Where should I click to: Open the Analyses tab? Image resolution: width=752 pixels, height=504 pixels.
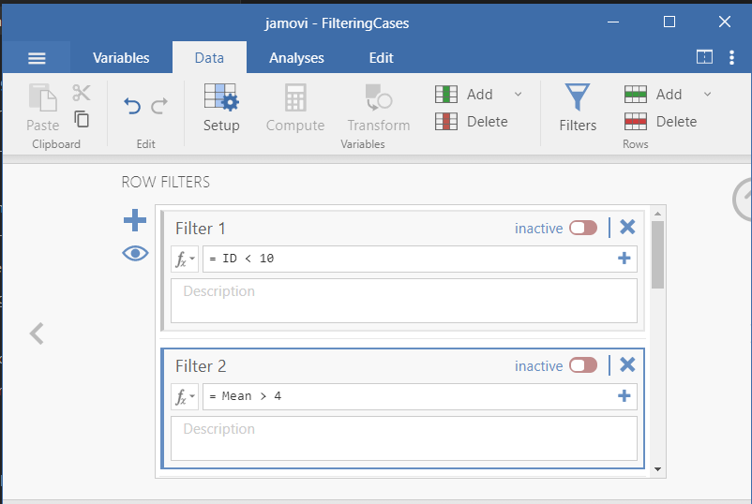[296, 58]
